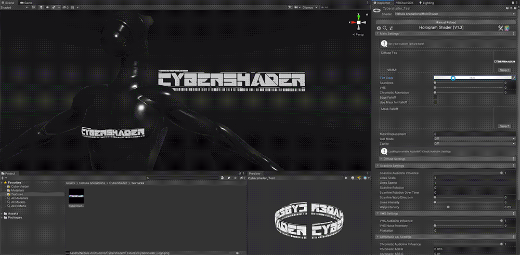
Task: Toggle favorite star in Project toolbar
Action: click(235, 178)
